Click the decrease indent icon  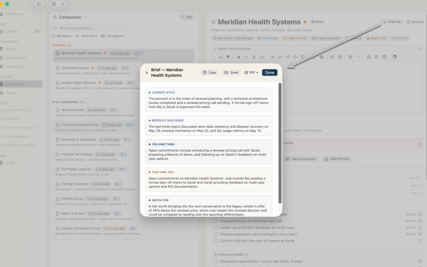295,57
